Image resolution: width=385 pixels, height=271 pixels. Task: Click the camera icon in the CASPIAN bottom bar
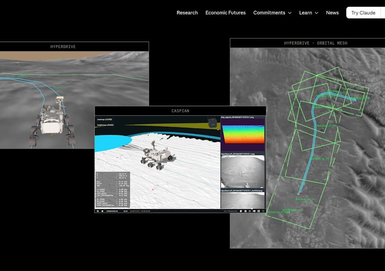[x=254, y=211]
